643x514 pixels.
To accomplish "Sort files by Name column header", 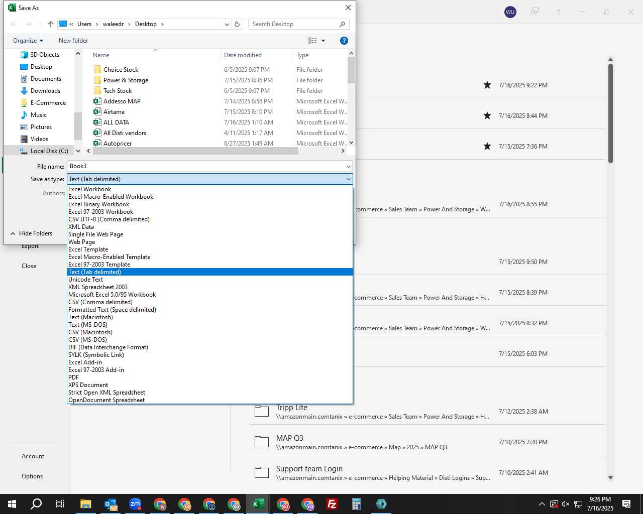I will click(155, 55).
